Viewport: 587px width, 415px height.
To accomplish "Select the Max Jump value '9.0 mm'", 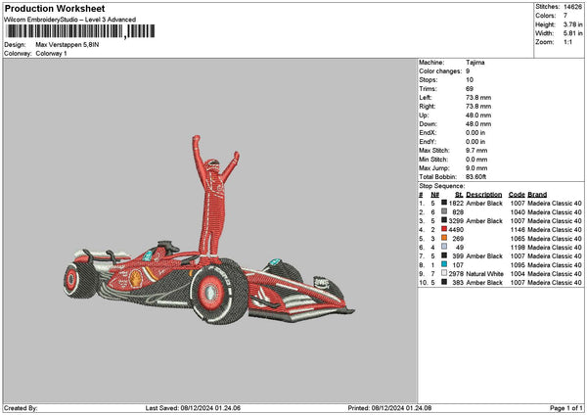I will (476, 167).
